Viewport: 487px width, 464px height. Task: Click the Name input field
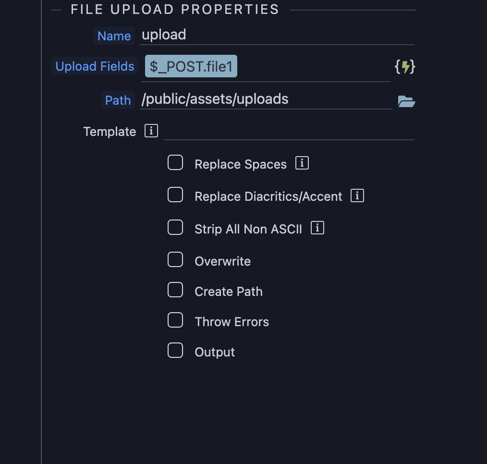[276, 35]
